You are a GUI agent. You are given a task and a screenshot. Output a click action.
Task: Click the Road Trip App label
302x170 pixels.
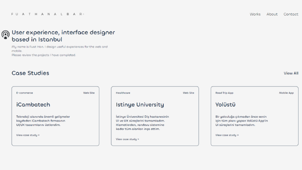tap(224, 93)
